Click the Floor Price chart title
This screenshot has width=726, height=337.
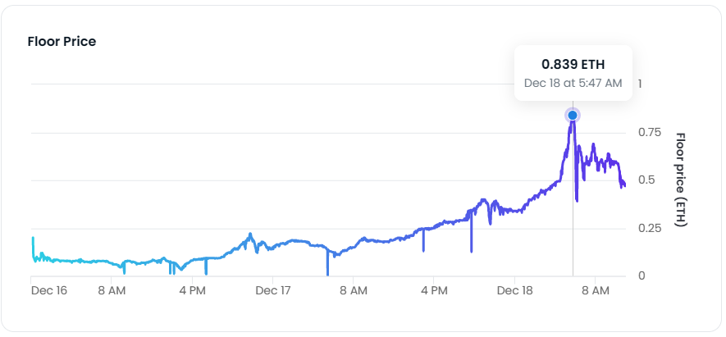pyautogui.click(x=62, y=42)
